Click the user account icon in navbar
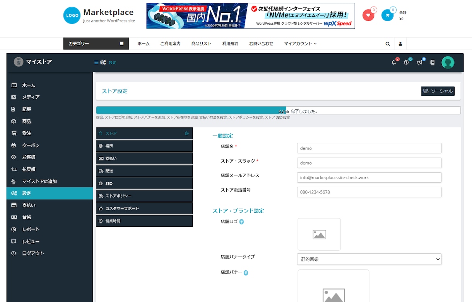The image size is (472, 302). 400,44
